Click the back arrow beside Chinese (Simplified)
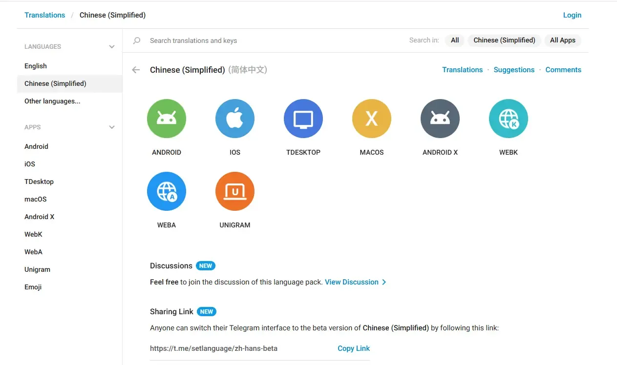The height and width of the screenshot is (365, 617). tap(135, 70)
